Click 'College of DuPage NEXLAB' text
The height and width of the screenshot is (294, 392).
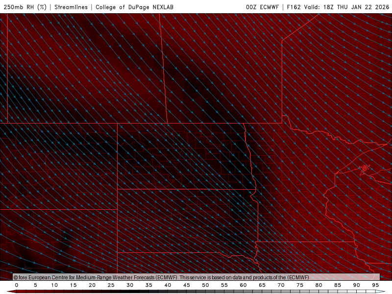[134, 7]
